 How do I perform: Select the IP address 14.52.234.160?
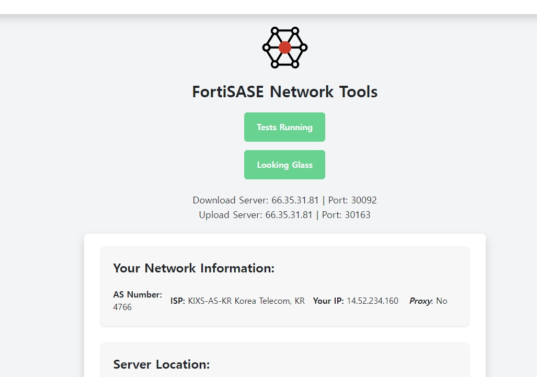pyautogui.click(x=373, y=301)
